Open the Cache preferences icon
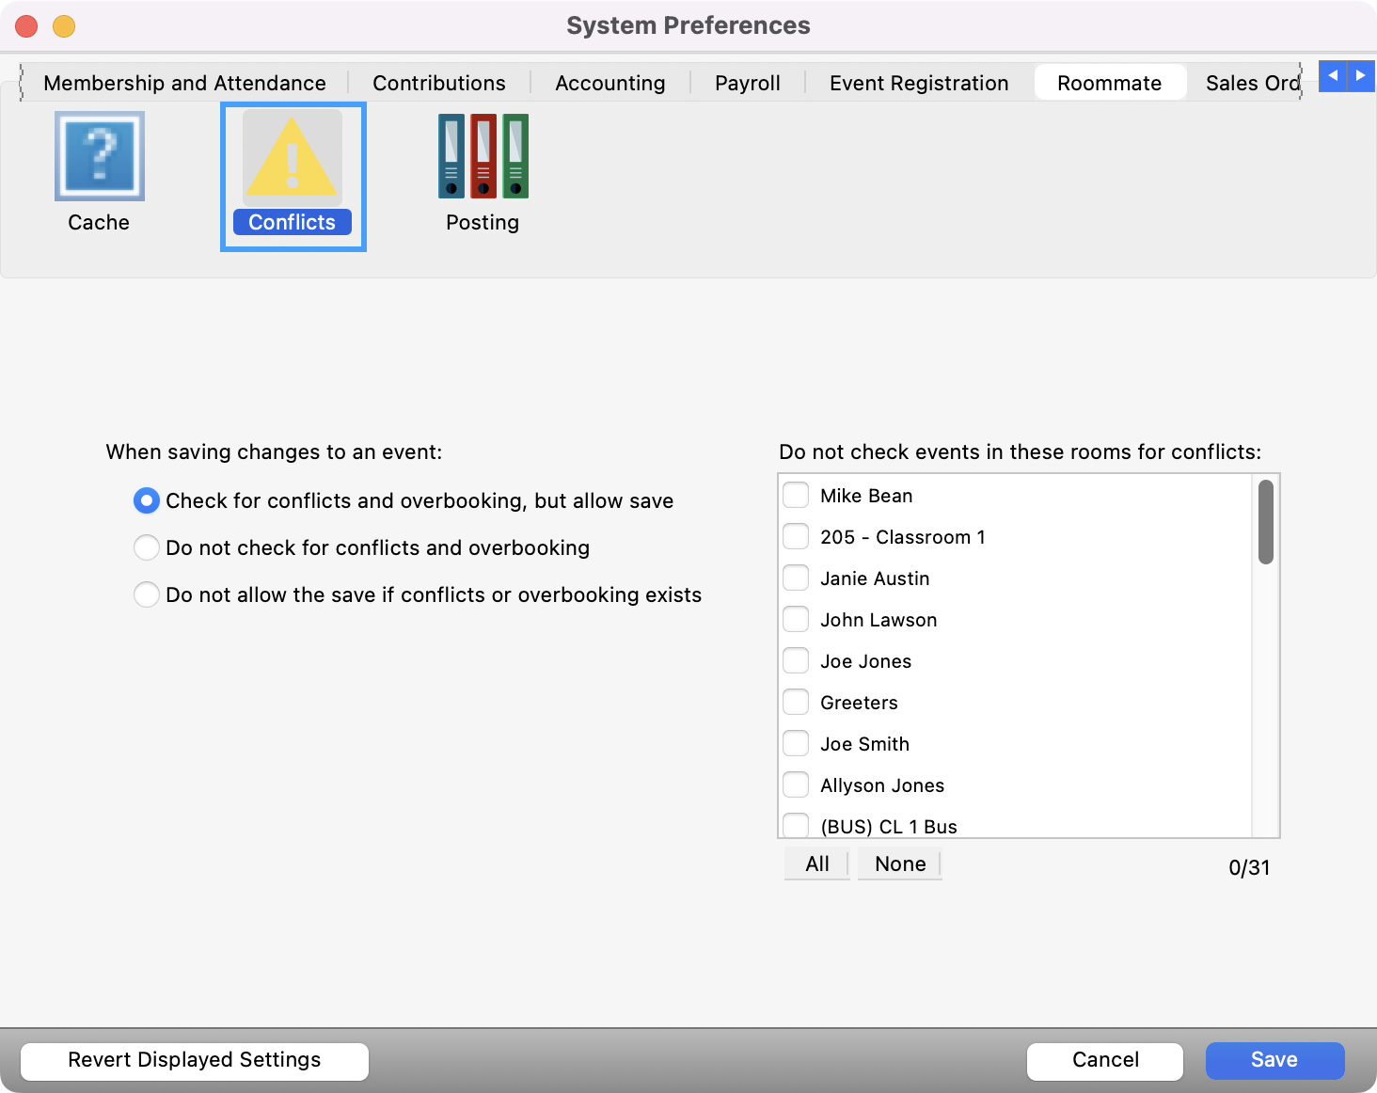This screenshot has width=1377, height=1093. pos(99,157)
